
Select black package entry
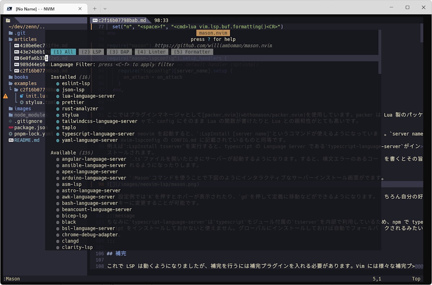(69, 222)
